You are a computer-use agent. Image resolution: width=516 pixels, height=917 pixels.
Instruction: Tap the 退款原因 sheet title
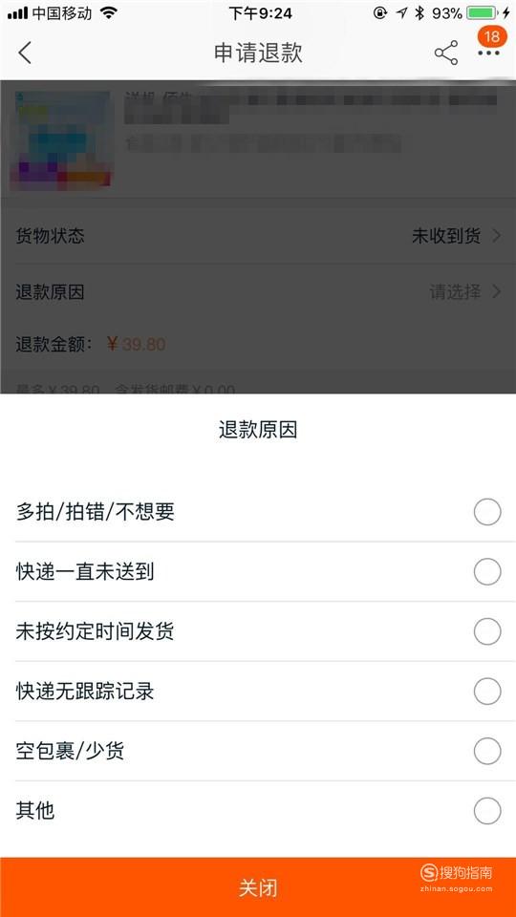pyautogui.click(x=258, y=430)
